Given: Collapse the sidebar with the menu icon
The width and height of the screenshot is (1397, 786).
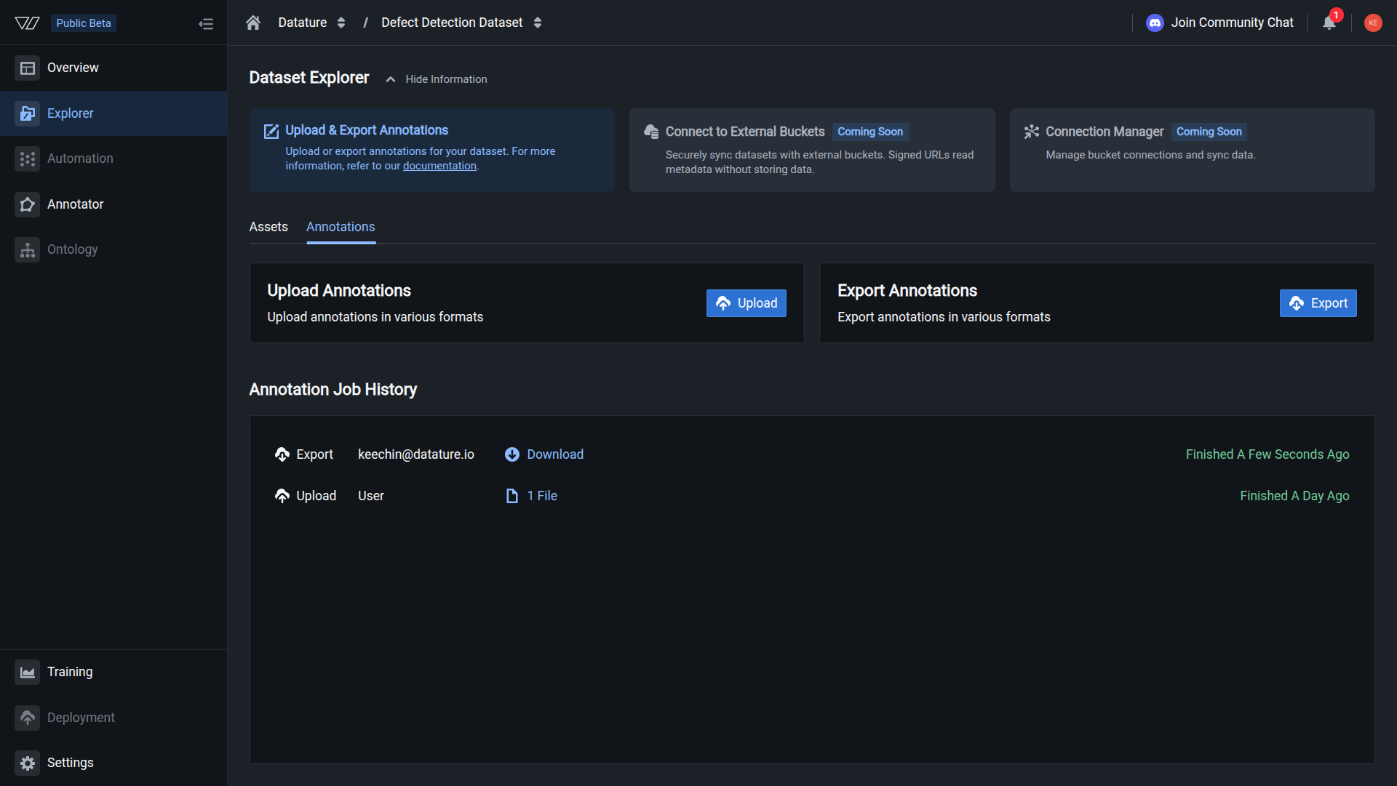Looking at the screenshot, I should point(206,24).
